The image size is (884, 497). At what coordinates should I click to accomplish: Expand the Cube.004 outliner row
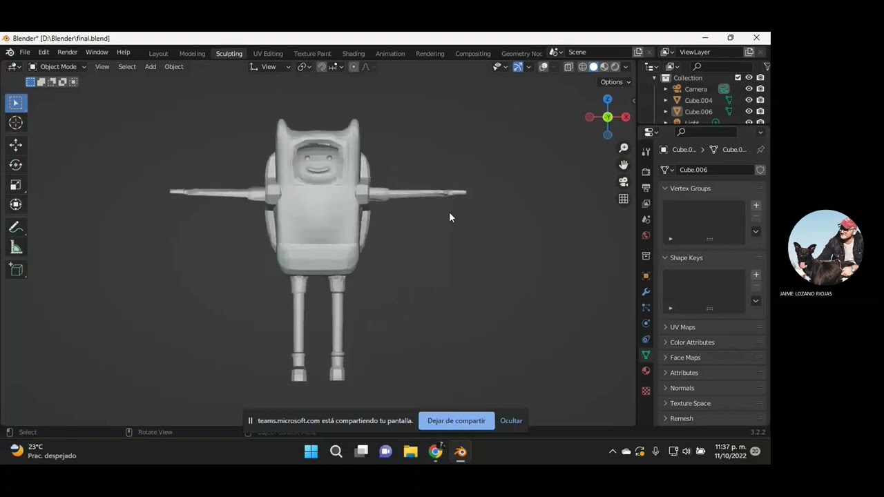pos(666,100)
